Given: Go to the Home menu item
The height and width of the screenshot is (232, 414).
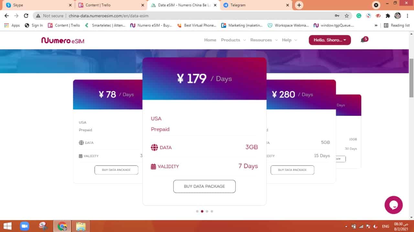Looking at the screenshot, I should [210, 40].
